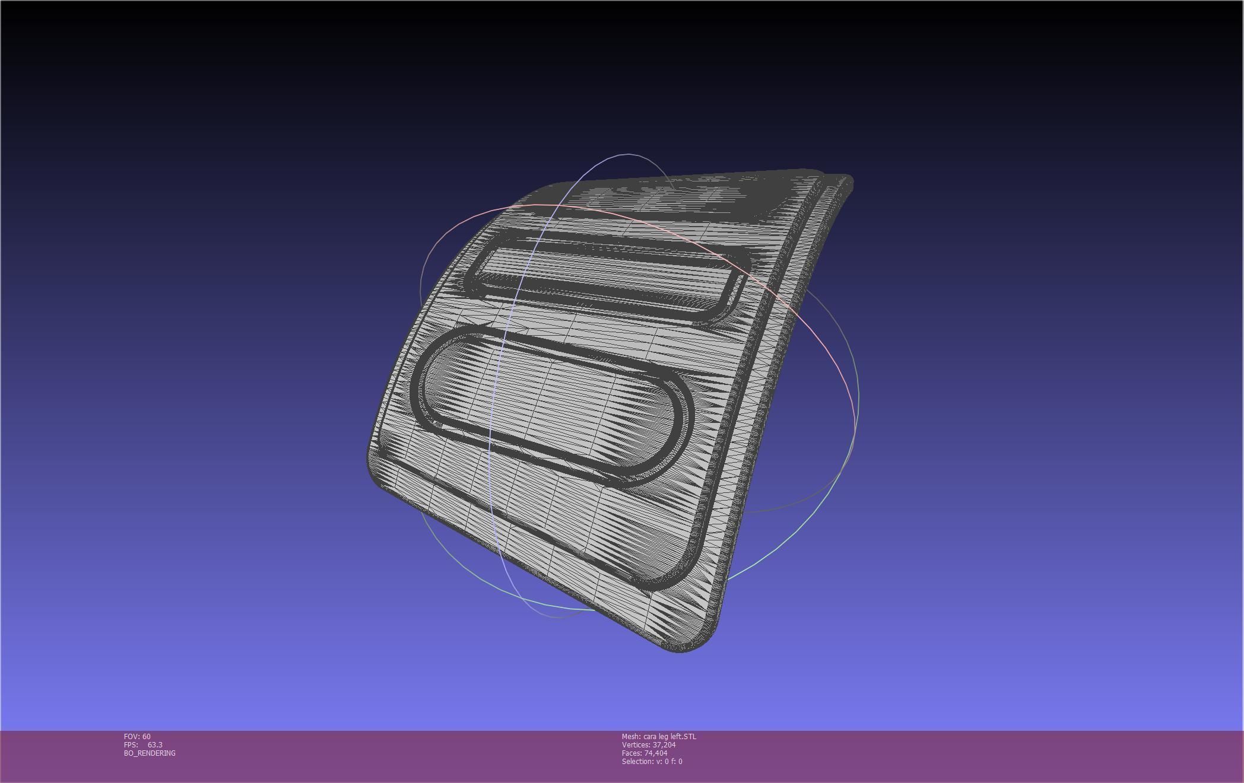Click the 'FOV: 60' status text
Image resolution: width=1244 pixels, height=783 pixels.
point(137,737)
